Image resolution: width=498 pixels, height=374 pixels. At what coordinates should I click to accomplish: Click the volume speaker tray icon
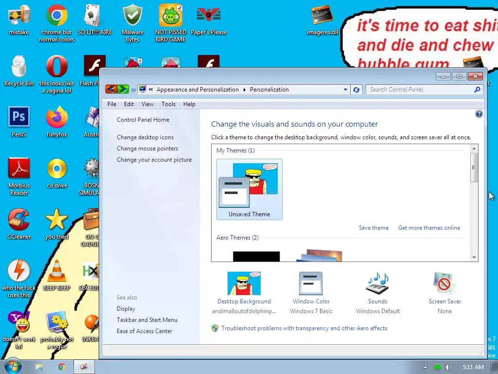pyautogui.click(x=448, y=367)
